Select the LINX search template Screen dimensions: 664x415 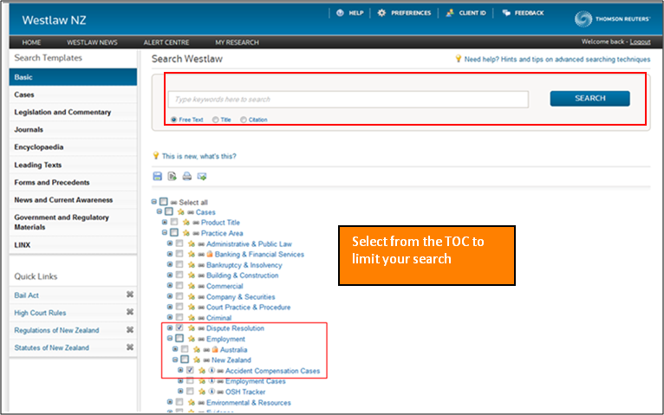73,244
